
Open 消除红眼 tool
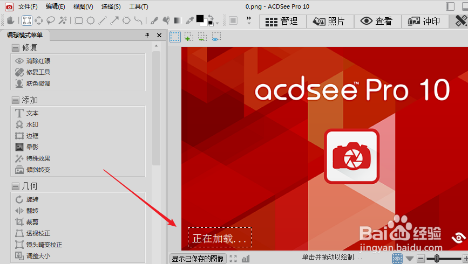click(x=32, y=61)
